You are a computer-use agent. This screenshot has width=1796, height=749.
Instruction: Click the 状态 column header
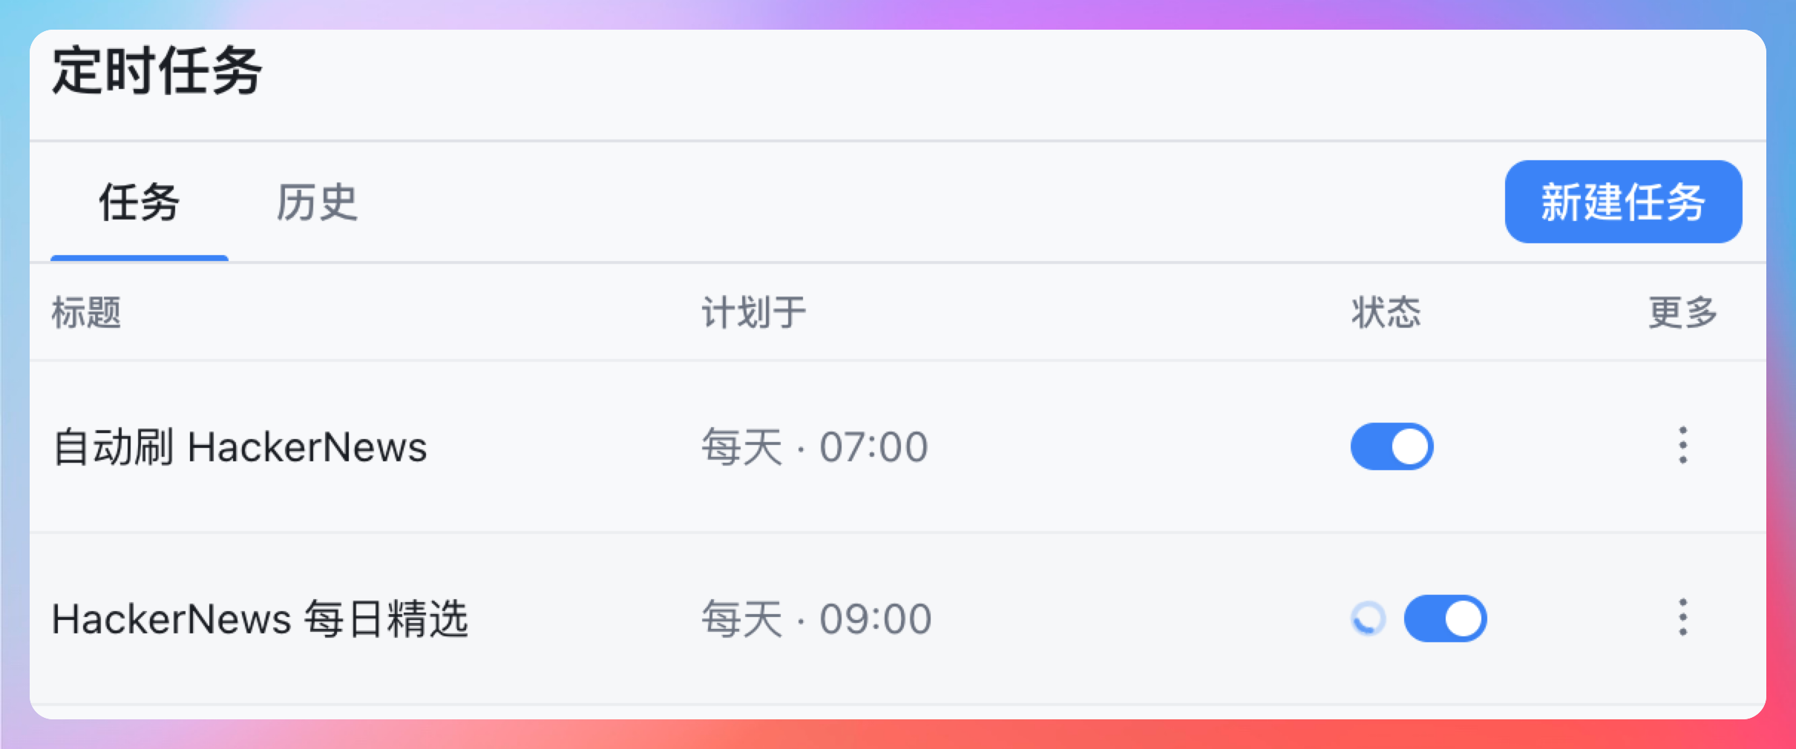1386,312
